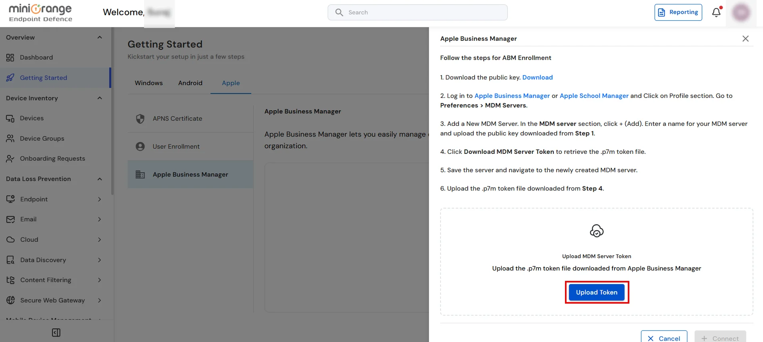
Task: Open the Apple Business Manager link in step 2
Action: coord(512,96)
